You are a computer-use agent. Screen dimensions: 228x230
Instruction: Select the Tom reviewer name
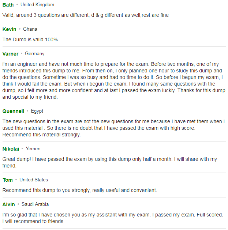[x=8, y=180]
